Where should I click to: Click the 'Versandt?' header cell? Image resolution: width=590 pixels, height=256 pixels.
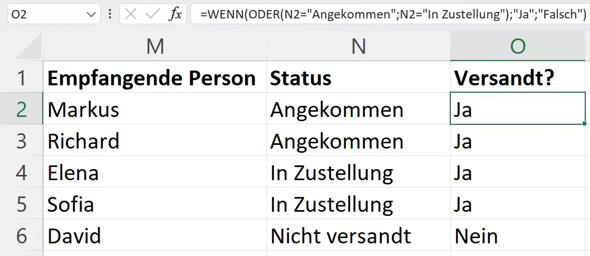518,78
